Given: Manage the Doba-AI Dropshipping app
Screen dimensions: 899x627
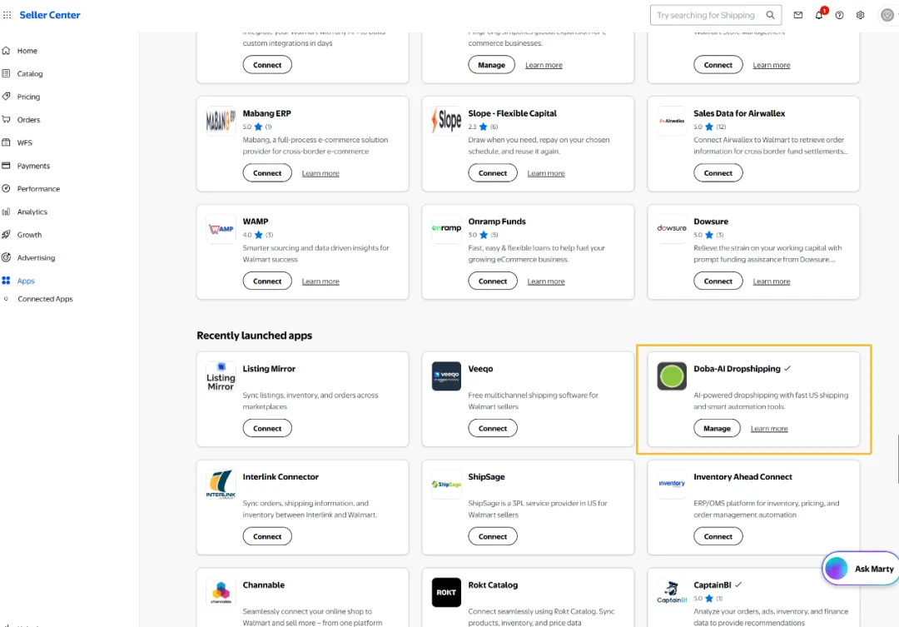Looking at the screenshot, I should coord(717,428).
